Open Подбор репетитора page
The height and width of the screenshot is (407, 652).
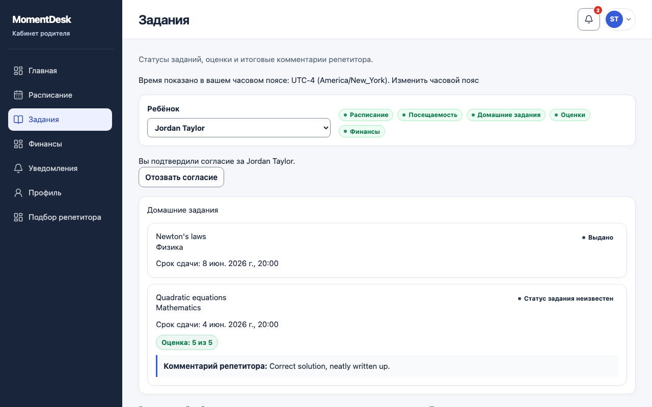point(60,217)
